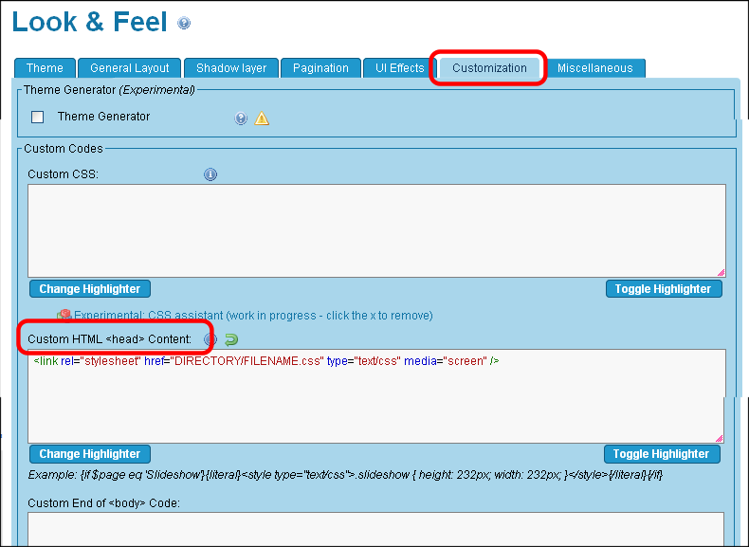Click the info icon beside Custom CSS label
This screenshot has width=749, height=547.
pos(210,174)
